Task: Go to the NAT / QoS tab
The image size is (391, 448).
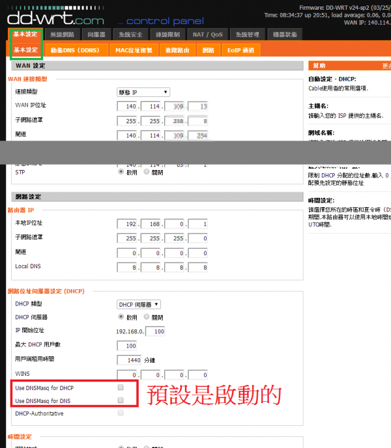Action: click(207, 34)
